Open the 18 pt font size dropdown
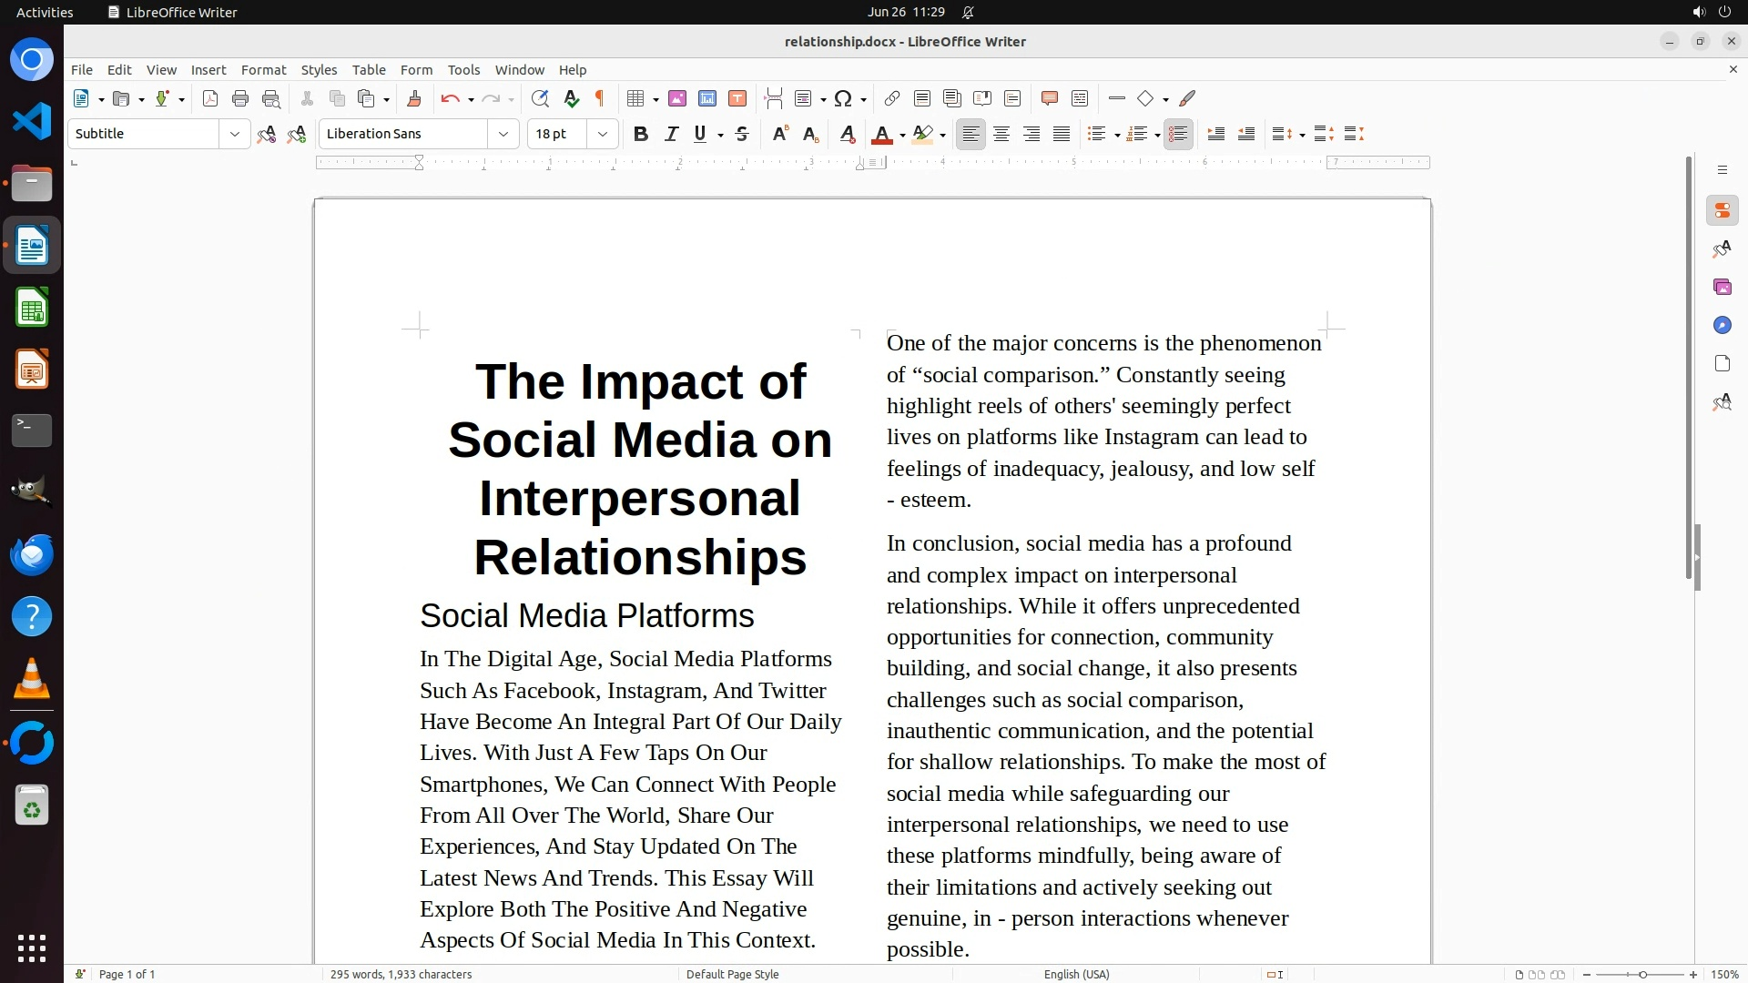Viewport: 1748px width, 983px height. 603,135
